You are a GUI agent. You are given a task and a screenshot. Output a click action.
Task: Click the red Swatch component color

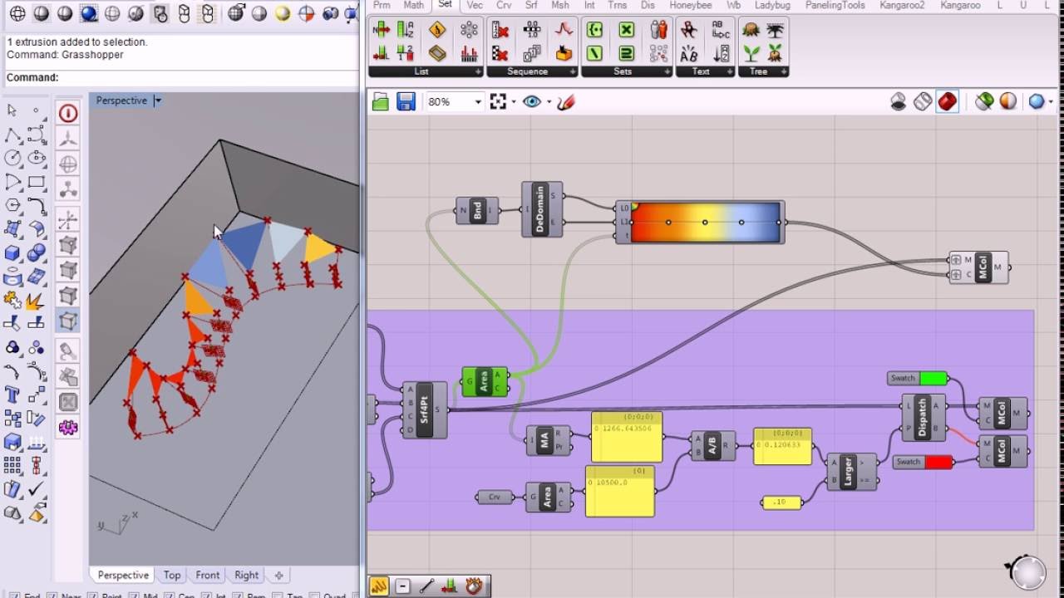[x=938, y=462]
